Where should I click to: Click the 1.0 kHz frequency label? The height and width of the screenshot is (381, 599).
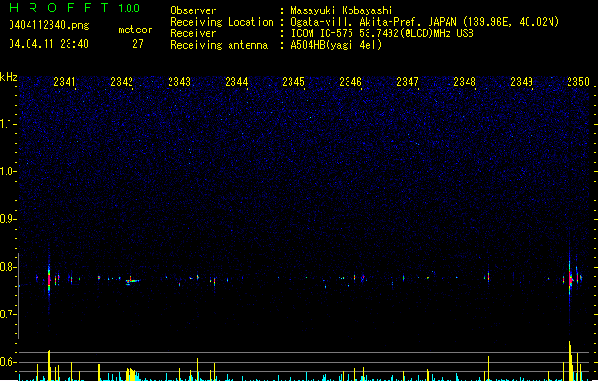[x=8, y=171]
